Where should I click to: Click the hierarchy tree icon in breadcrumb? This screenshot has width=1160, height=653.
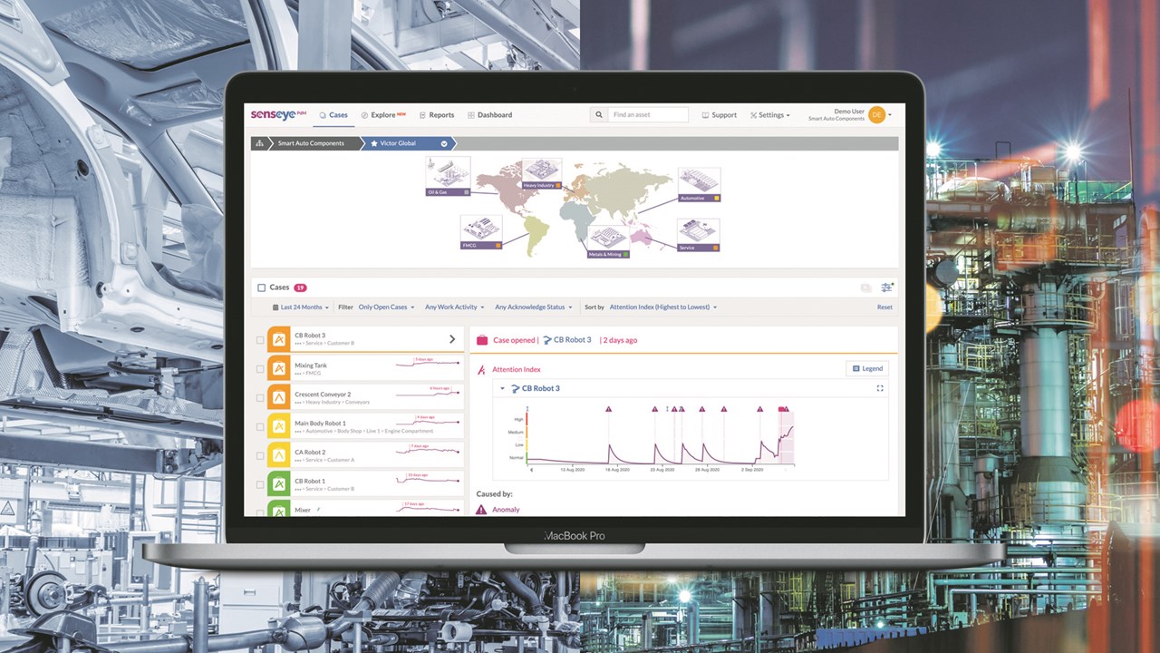(259, 143)
